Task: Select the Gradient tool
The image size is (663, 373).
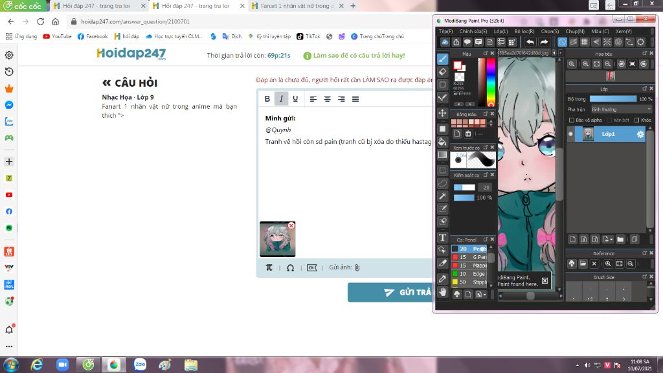Action: pos(442,154)
